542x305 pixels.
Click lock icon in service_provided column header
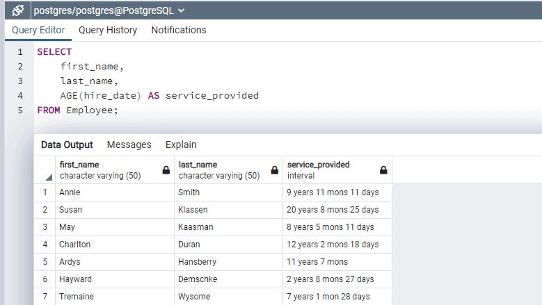(x=383, y=170)
